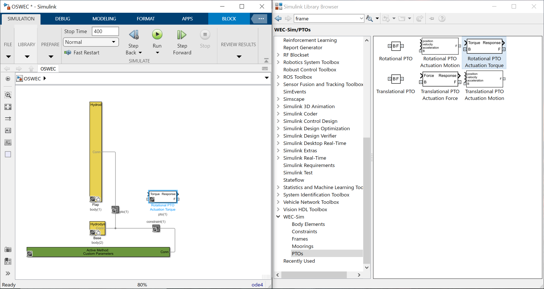544x289 pixels.
Task: Click the library search binoculars icon
Action: (x=369, y=19)
